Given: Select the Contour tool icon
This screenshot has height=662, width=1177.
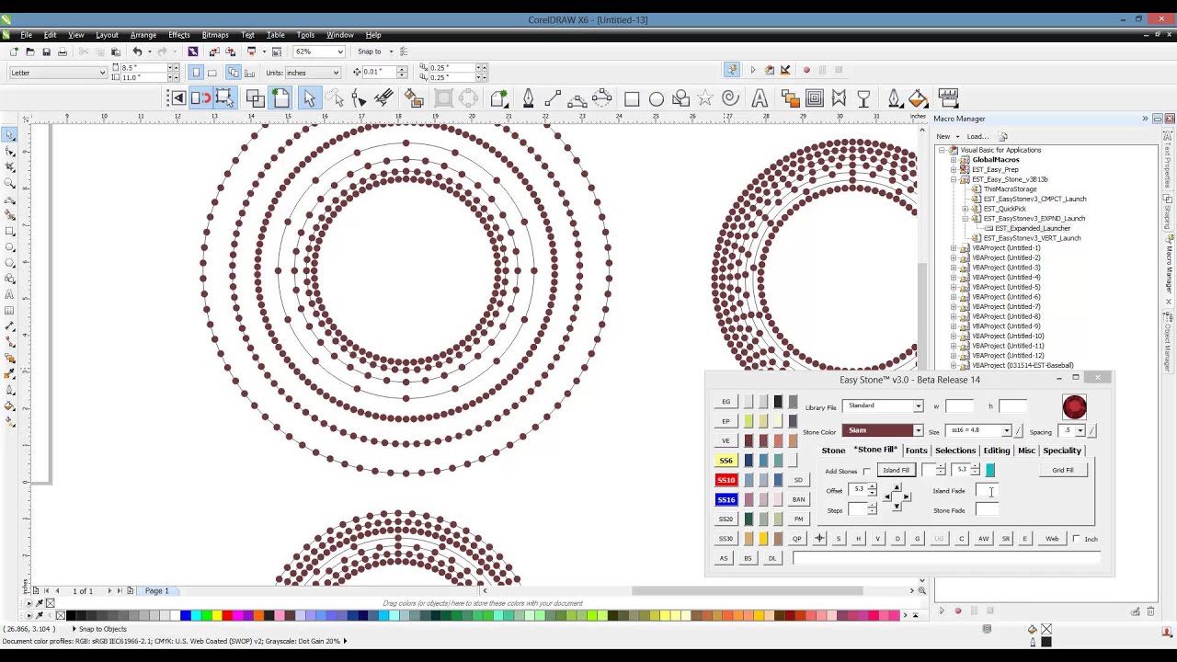Looking at the screenshot, I should click(815, 98).
